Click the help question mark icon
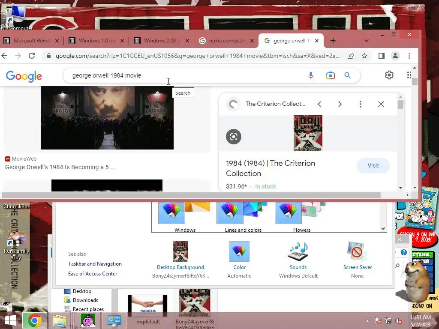The width and height of the screenshot is (439, 329). (403, 252)
